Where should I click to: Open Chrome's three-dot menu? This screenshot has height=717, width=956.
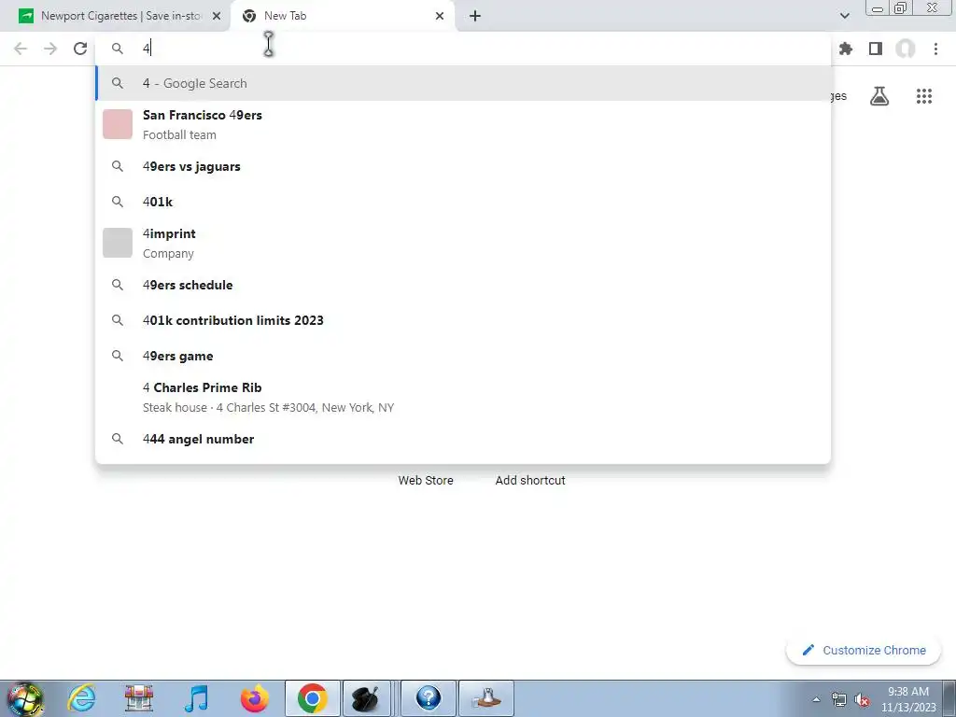[x=935, y=49]
